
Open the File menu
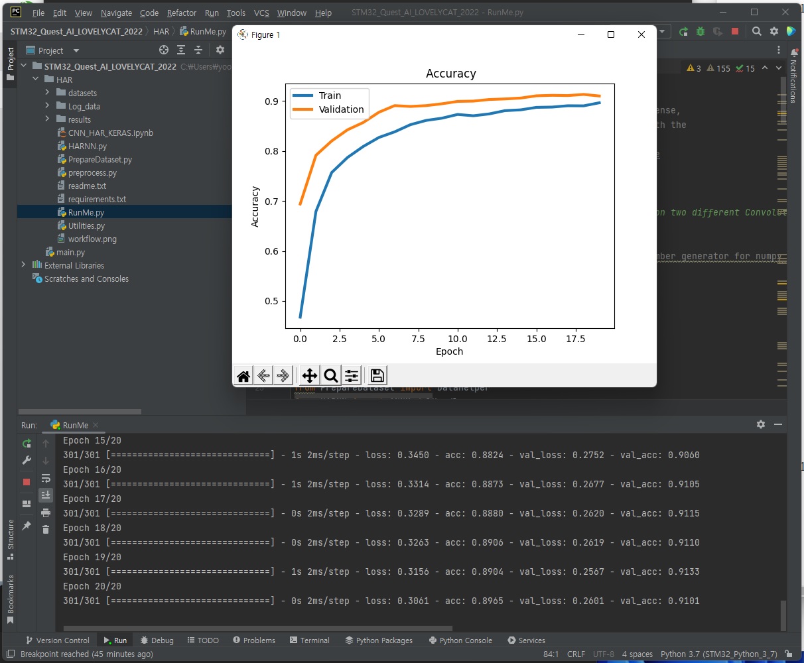38,13
